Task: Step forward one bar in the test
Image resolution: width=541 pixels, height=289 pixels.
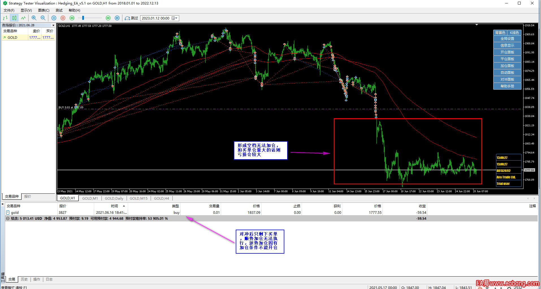Action: click(117, 18)
